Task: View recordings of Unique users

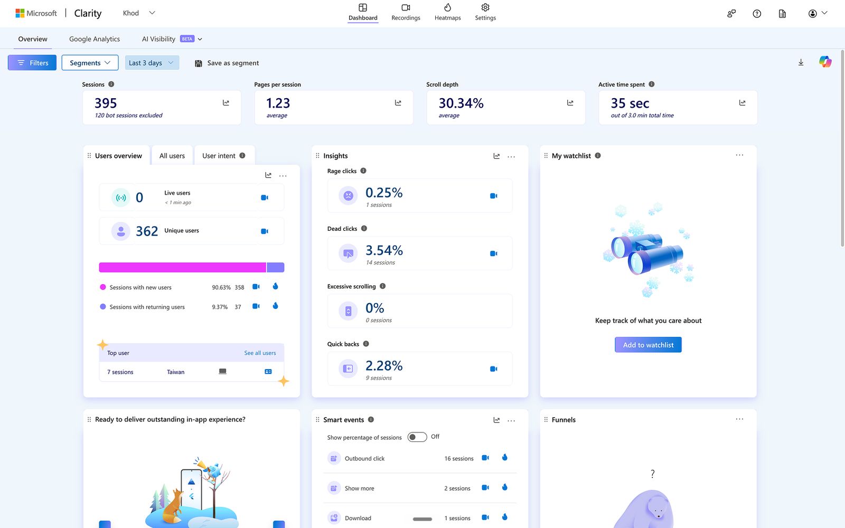Action: point(265,231)
